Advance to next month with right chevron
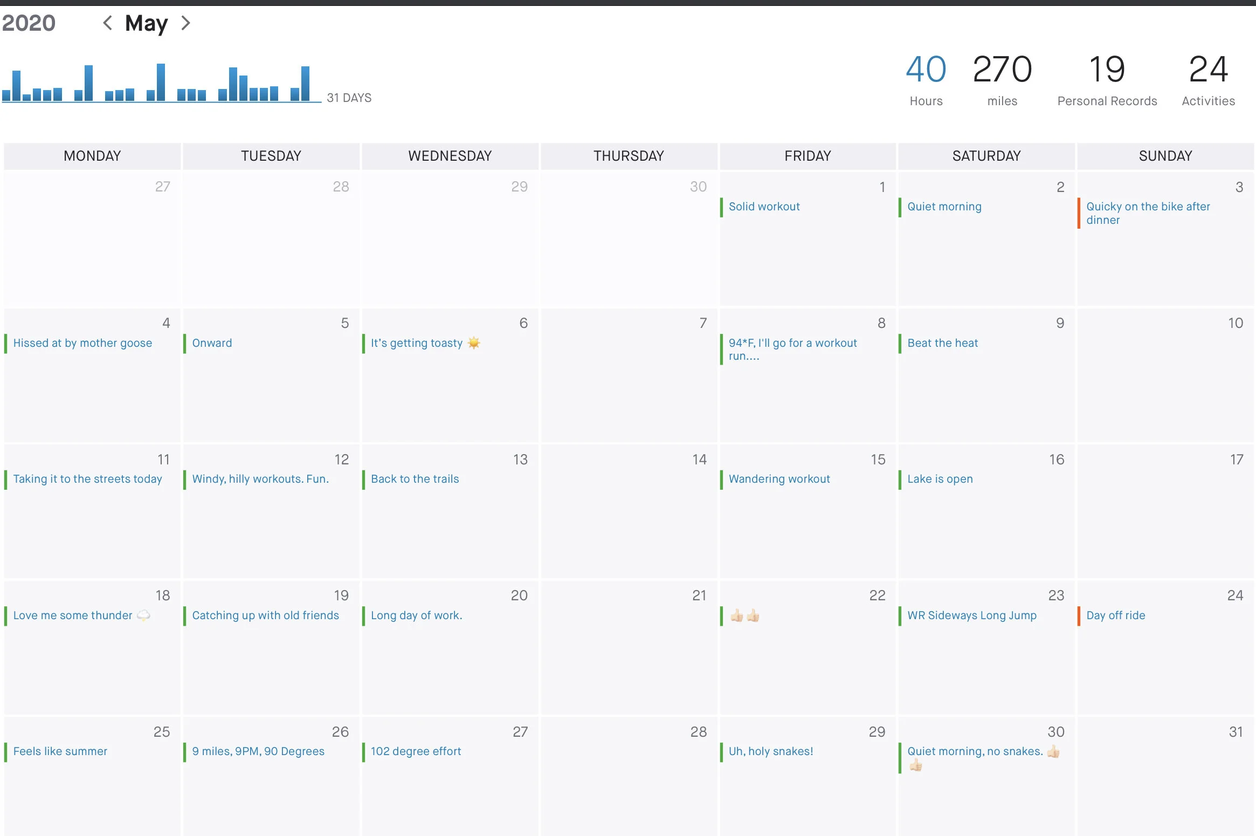 [x=185, y=23]
